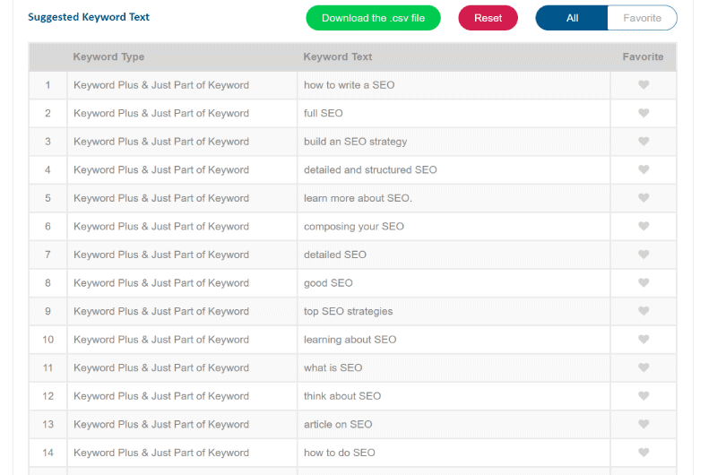Click 'think about SEO' keyword text
The width and height of the screenshot is (717, 475).
(x=342, y=396)
